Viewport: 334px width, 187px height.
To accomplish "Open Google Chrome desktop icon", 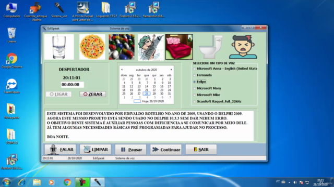I will pos(11,60).
